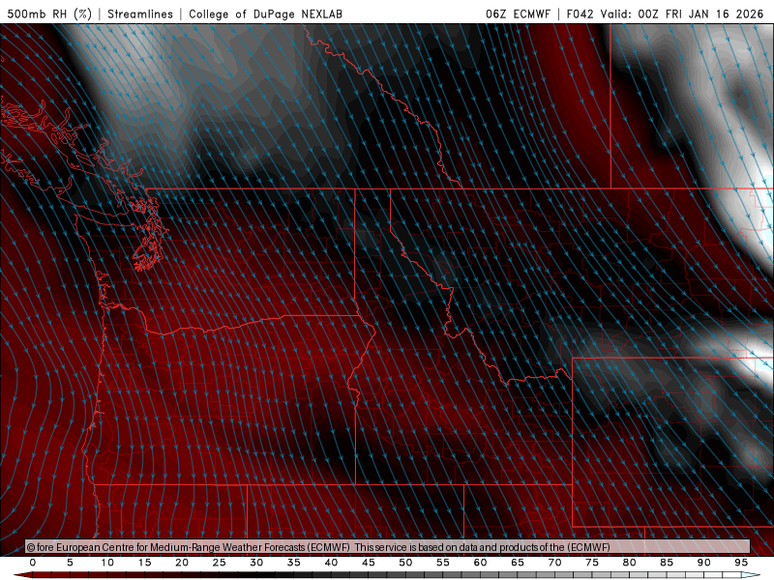The width and height of the screenshot is (774, 580).
Task: Select the 10 value on the color scale
Action: (107, 563)
